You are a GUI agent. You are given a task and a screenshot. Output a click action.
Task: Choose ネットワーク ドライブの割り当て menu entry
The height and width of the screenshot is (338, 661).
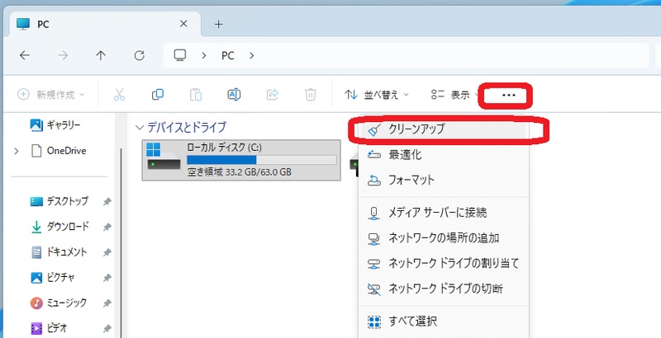pyautogui.click(x=444, y=263)
